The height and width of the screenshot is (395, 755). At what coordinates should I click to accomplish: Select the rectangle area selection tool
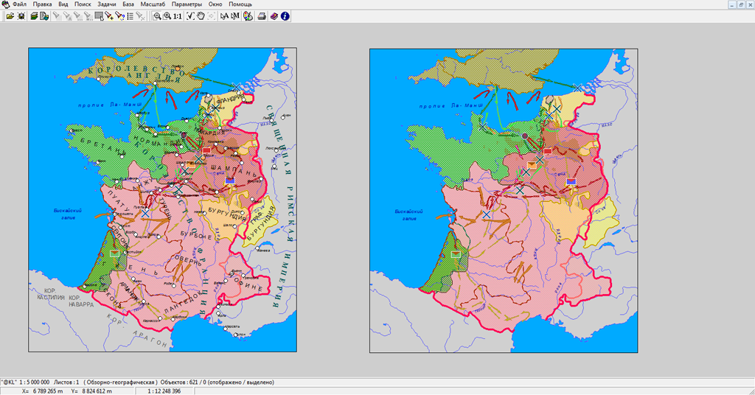click(x=100, y=16)
